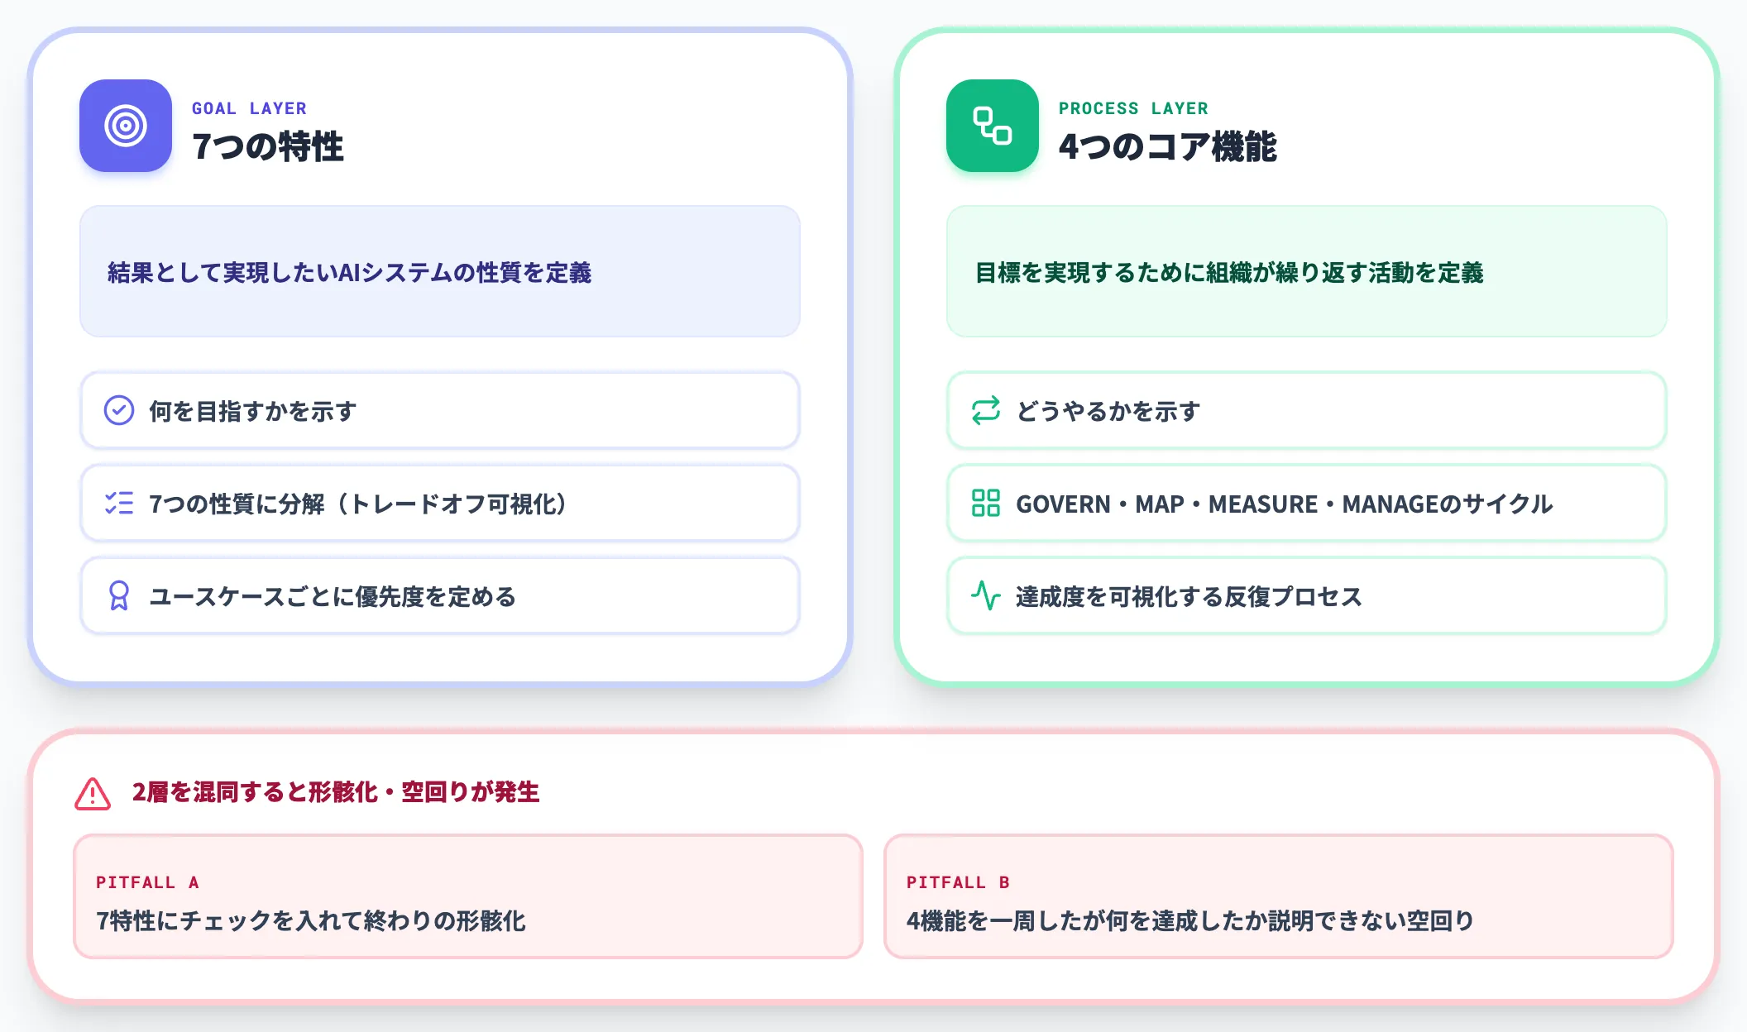The image size is (1747, 1032).
Task: Click the 4つのコア機能 heading
Action: tap(1168, 147)
